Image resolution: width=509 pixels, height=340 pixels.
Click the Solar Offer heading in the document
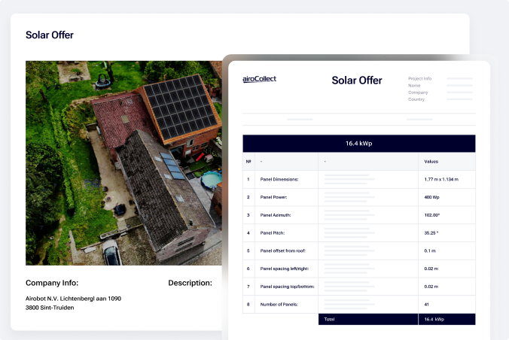[x=357, y=80]
